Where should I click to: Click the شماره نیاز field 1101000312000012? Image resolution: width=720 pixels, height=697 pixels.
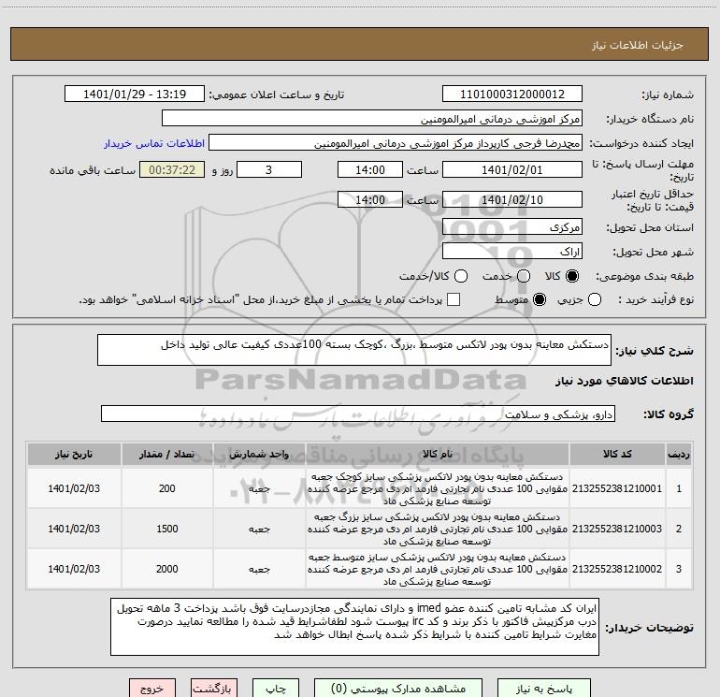click(512, 94)
